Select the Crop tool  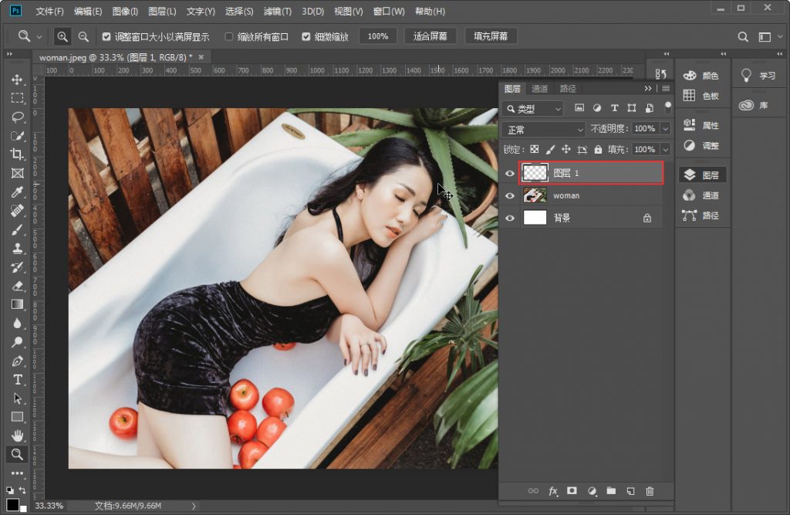coord(17,154)
